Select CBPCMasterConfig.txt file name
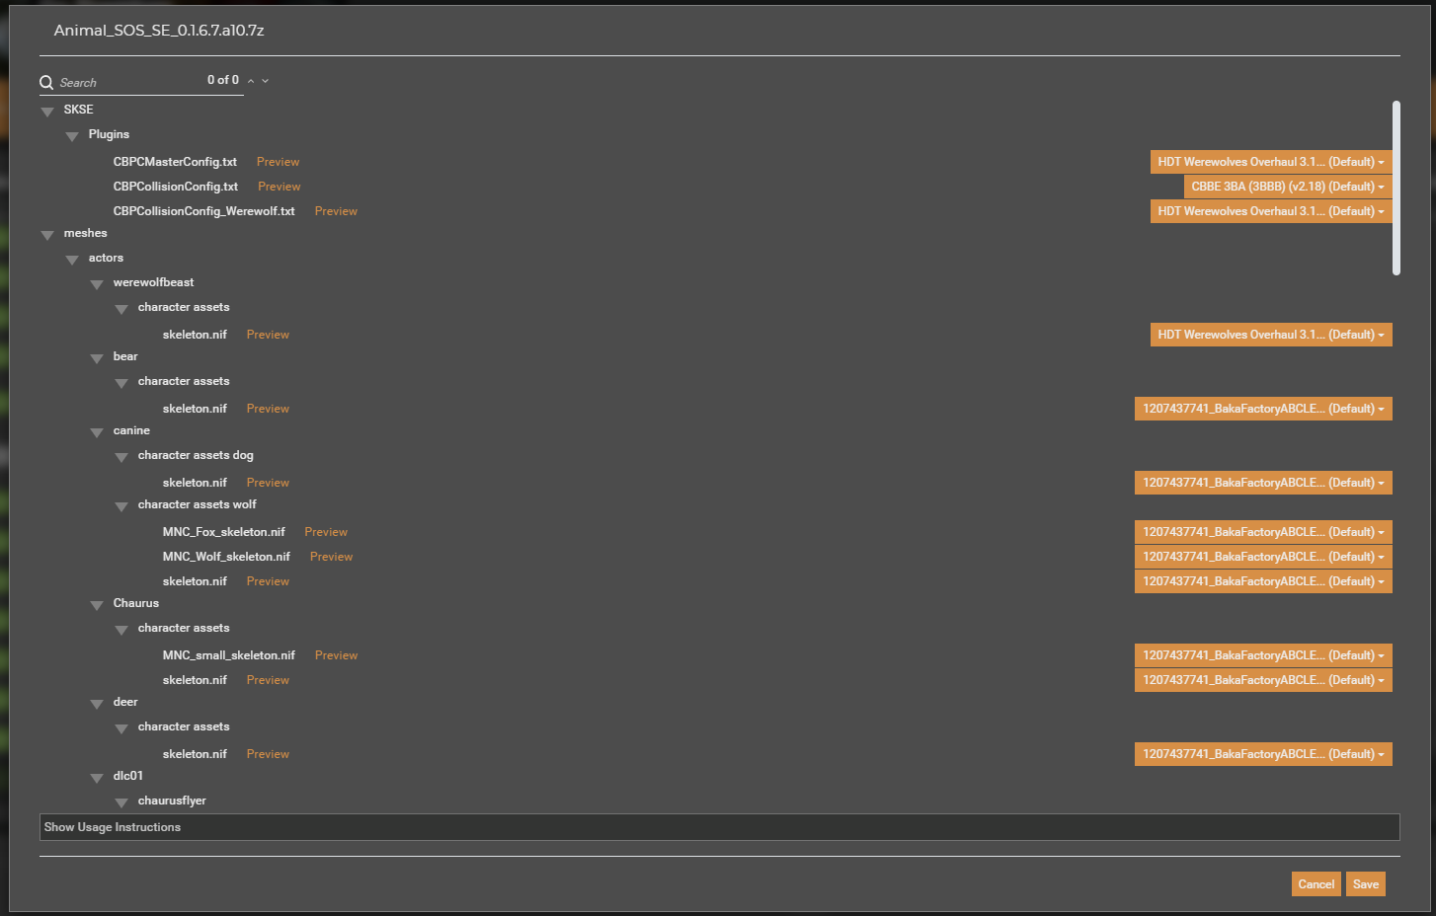The image size is (1436, 916). click(175, 162)
